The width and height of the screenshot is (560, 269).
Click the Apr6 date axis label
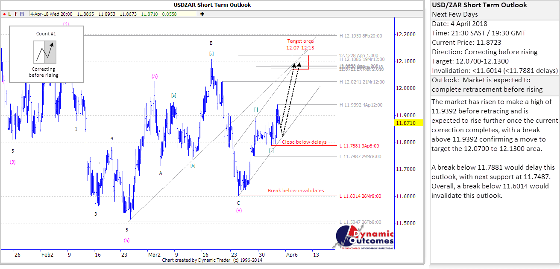(292, 255)
